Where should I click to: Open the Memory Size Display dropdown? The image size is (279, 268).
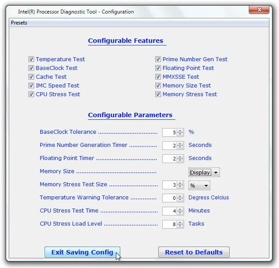pyautogui.click(x=204, y=172)
